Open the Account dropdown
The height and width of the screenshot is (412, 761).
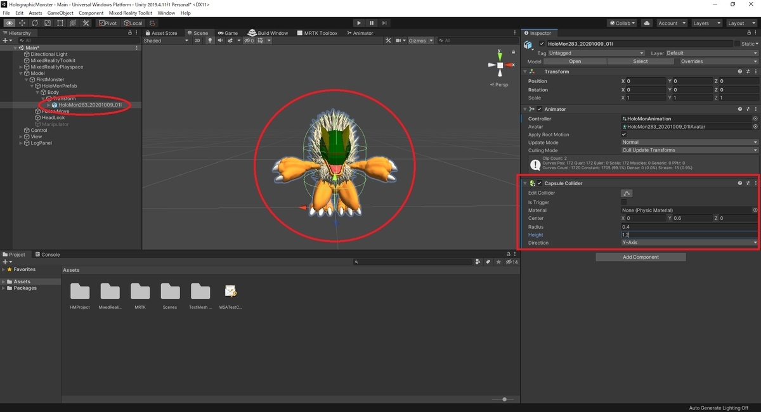(671, 23)
